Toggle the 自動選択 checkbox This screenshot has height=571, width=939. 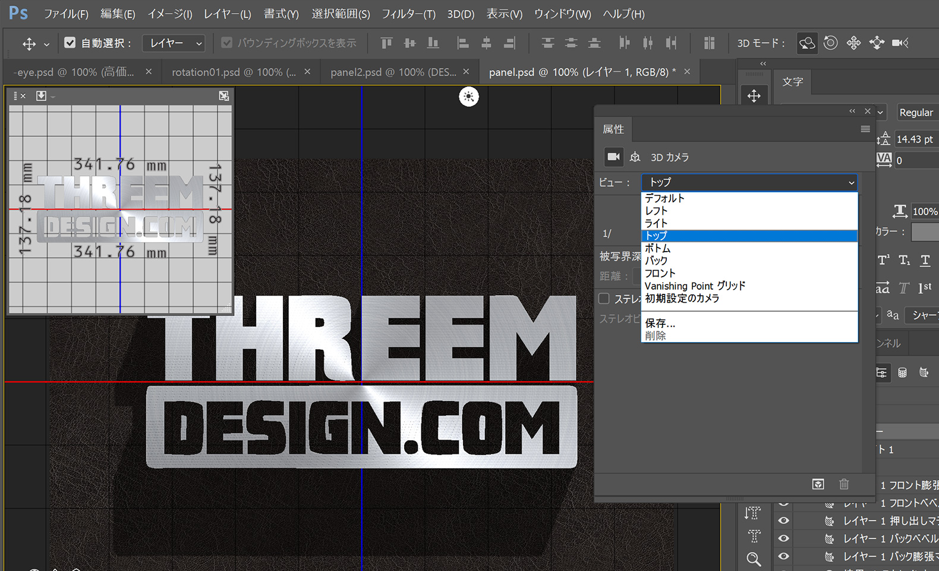[x=70, y=43]
